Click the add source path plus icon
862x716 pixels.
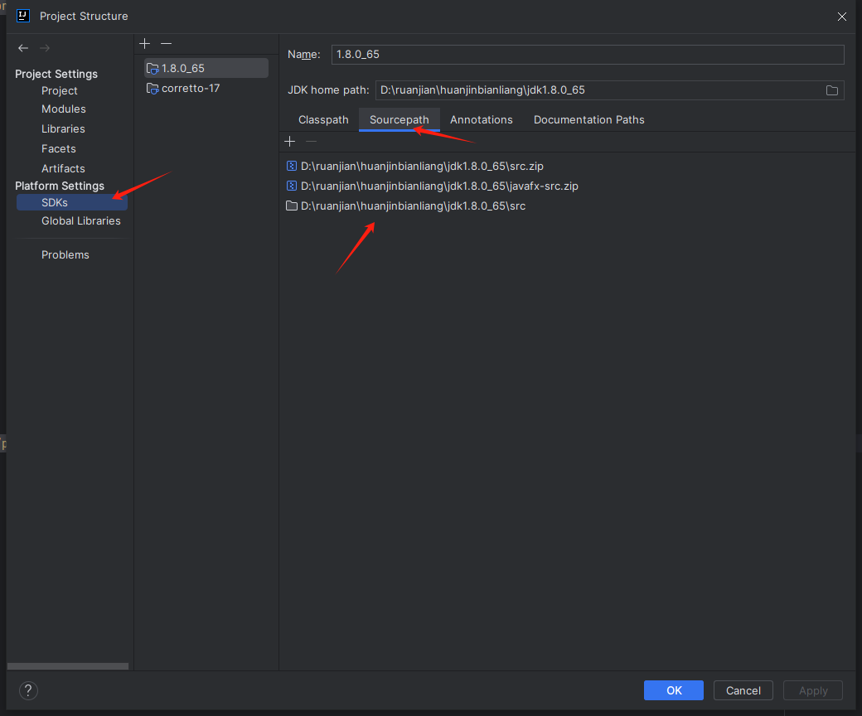coord(290,142)
